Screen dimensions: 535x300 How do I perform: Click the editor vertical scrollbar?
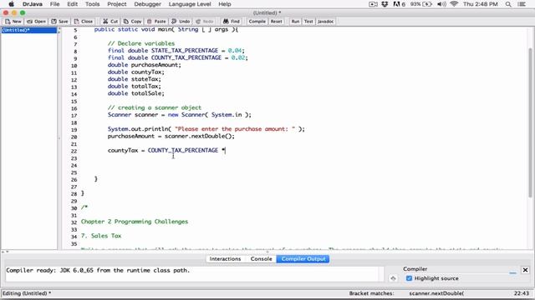530,122
